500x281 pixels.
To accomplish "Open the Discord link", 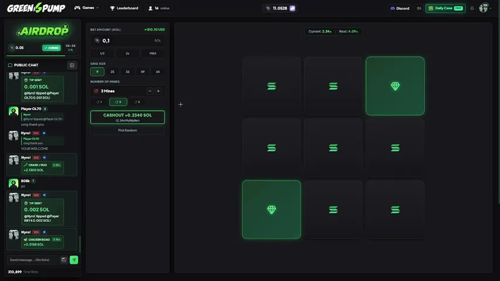I will pyautogui.click(x=400, y=8).
